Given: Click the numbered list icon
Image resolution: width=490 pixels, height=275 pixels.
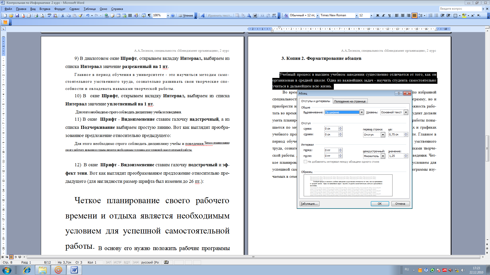Looking at the screenshot, I should pos(432,16).
